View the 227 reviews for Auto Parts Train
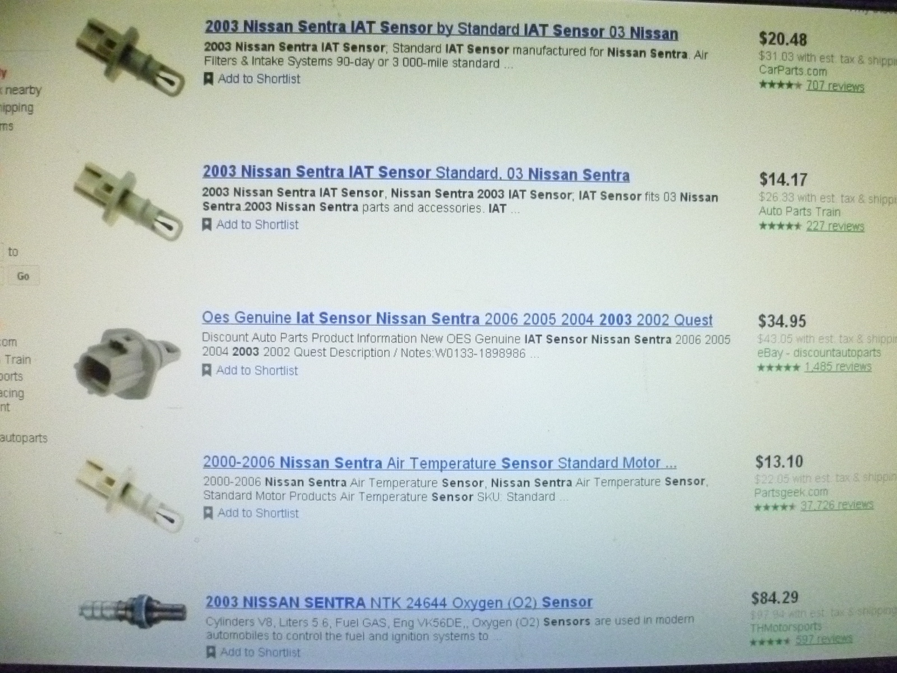Screen dimensions: 897x673 click(x=835, y=227)
